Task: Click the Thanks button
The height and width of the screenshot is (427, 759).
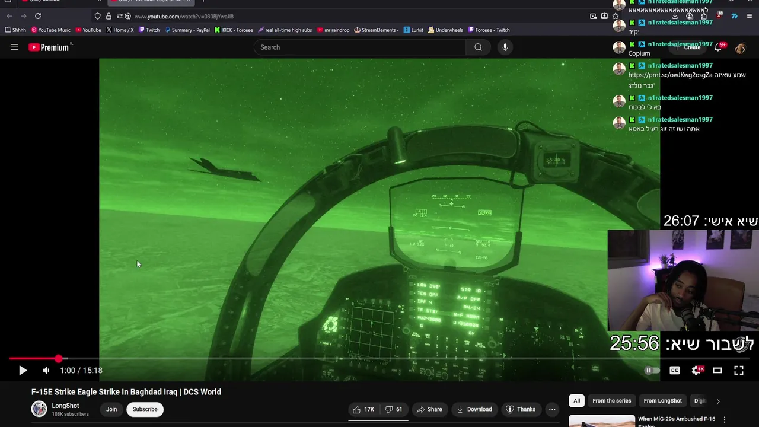Action: (521, 409)
